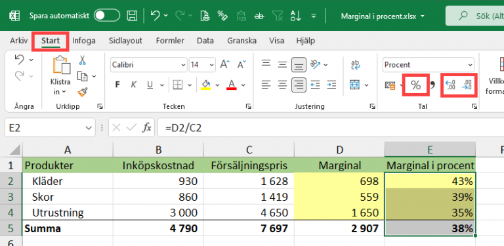The height and width of the screenshot is (246, 504).
Task: Click the Undo arrow in title bar
Action: pyautogui.click(x=156, y=15)
